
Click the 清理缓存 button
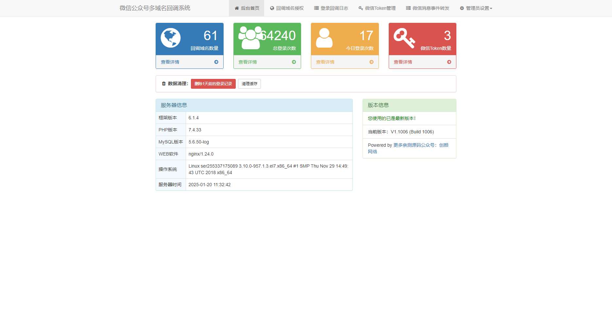point(249,84)
